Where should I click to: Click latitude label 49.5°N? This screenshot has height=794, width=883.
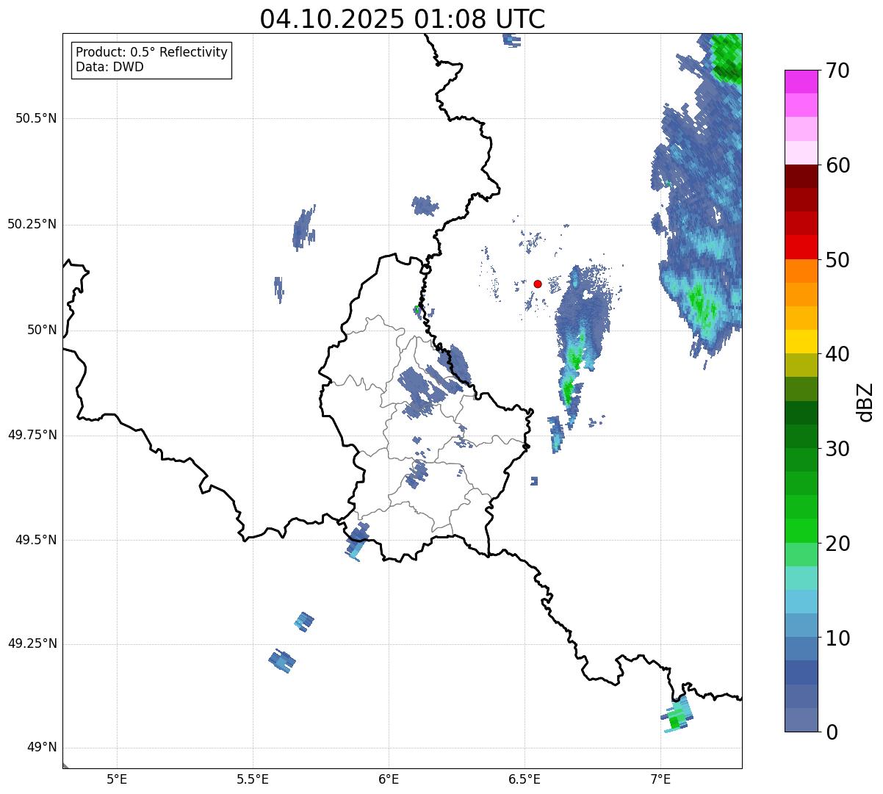[36, 540]
